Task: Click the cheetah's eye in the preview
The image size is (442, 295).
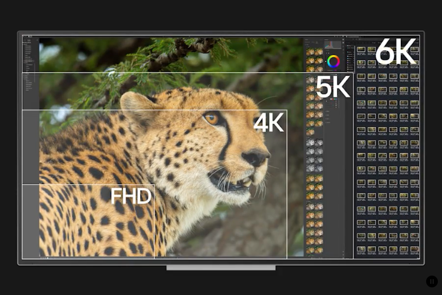Action: click(212, 119)
